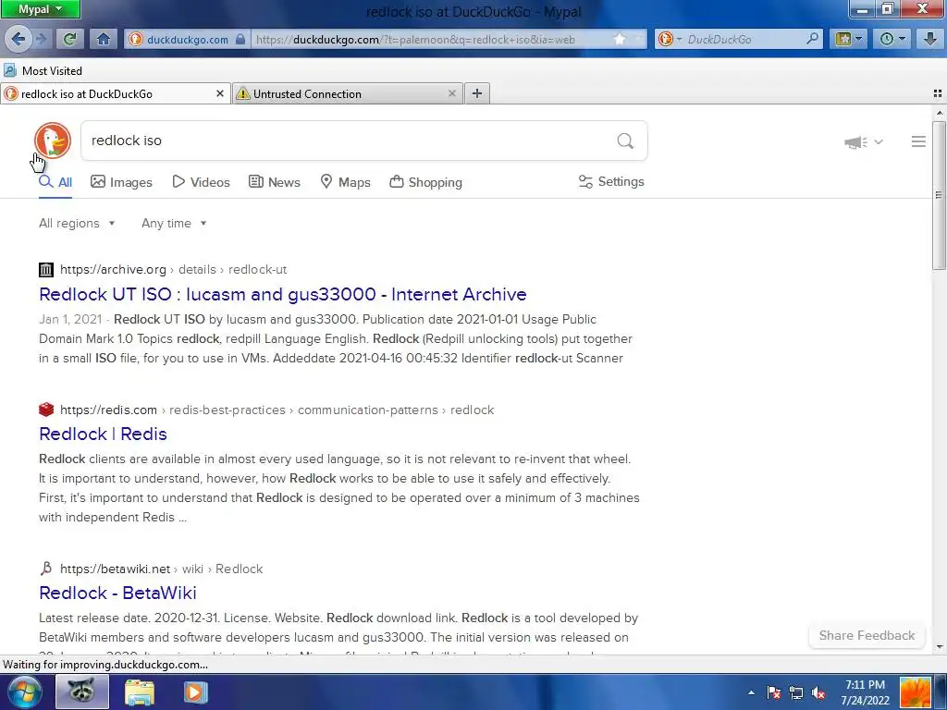Switch to Maps results
This screenshot has width=947, height=710.
click(x=345, y=182)
